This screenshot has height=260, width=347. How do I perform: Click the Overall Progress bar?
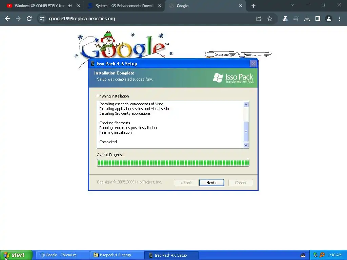tap(173, 163)
